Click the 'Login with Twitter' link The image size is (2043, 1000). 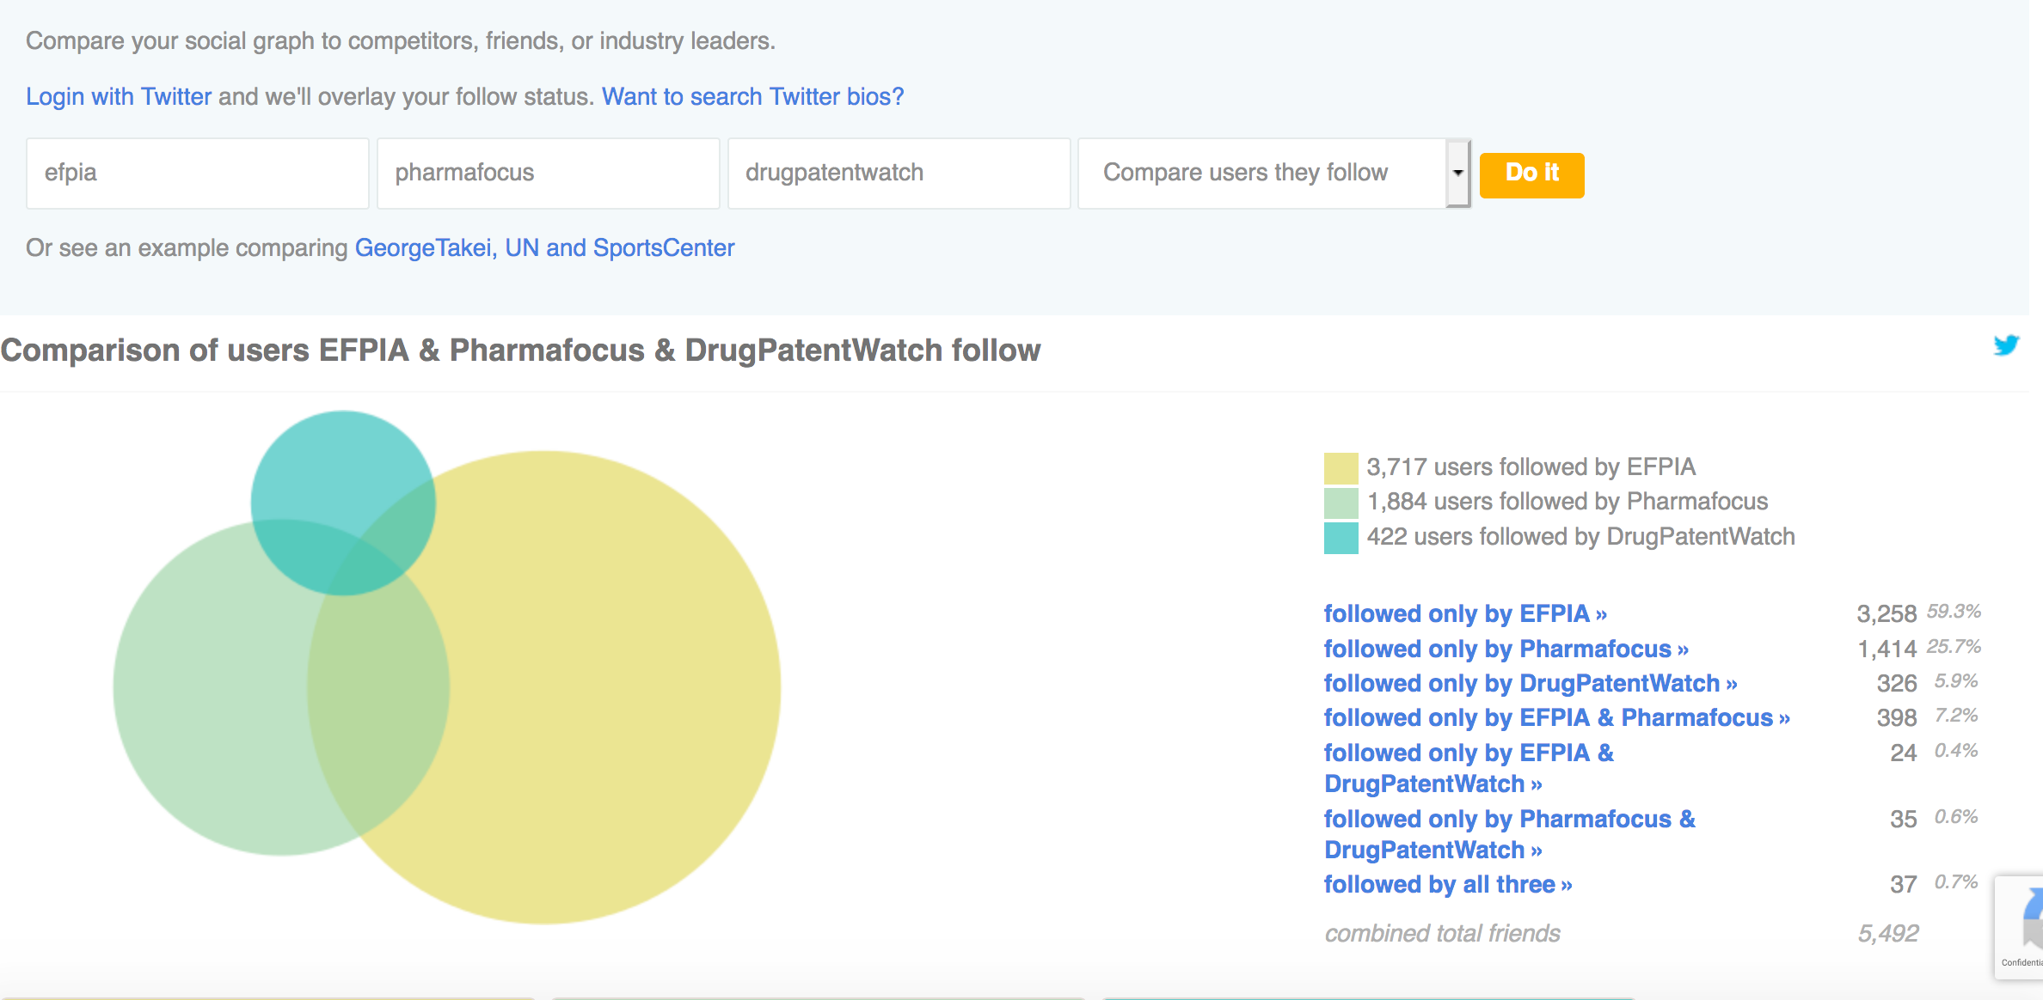click(x=119, y=96)
